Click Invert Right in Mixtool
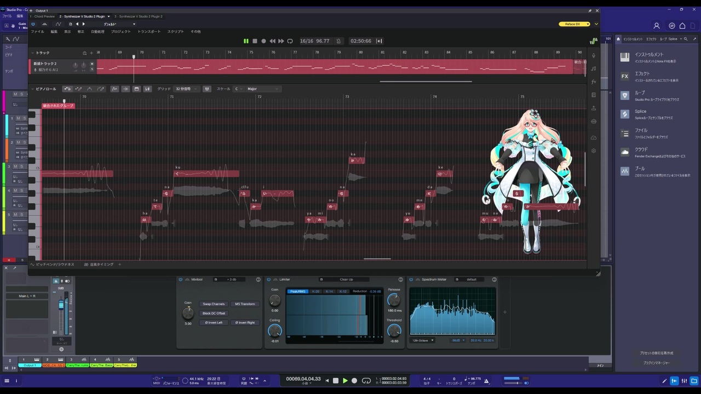 [x=245, y=322]
